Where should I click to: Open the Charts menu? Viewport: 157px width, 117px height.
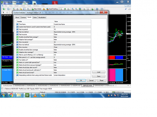coord(23,6)
